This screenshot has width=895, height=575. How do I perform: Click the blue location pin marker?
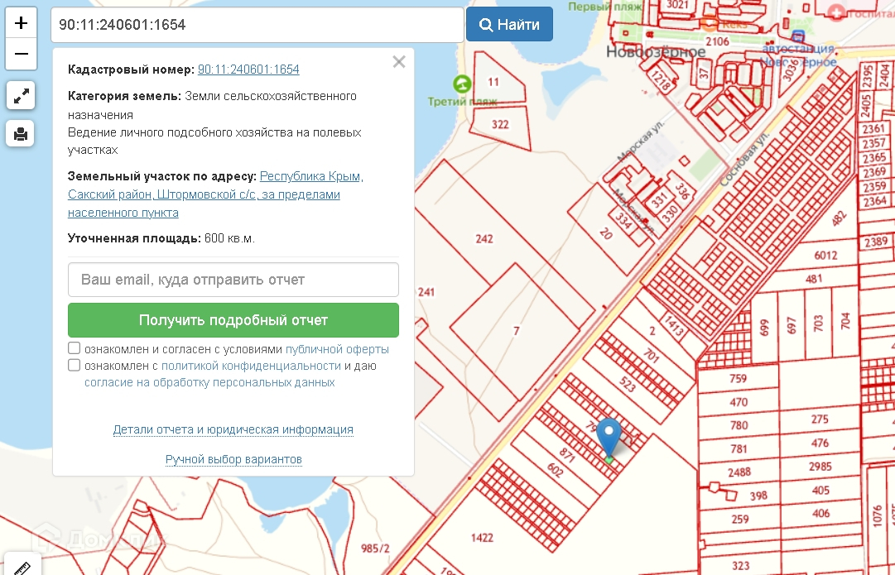[609, 437]
